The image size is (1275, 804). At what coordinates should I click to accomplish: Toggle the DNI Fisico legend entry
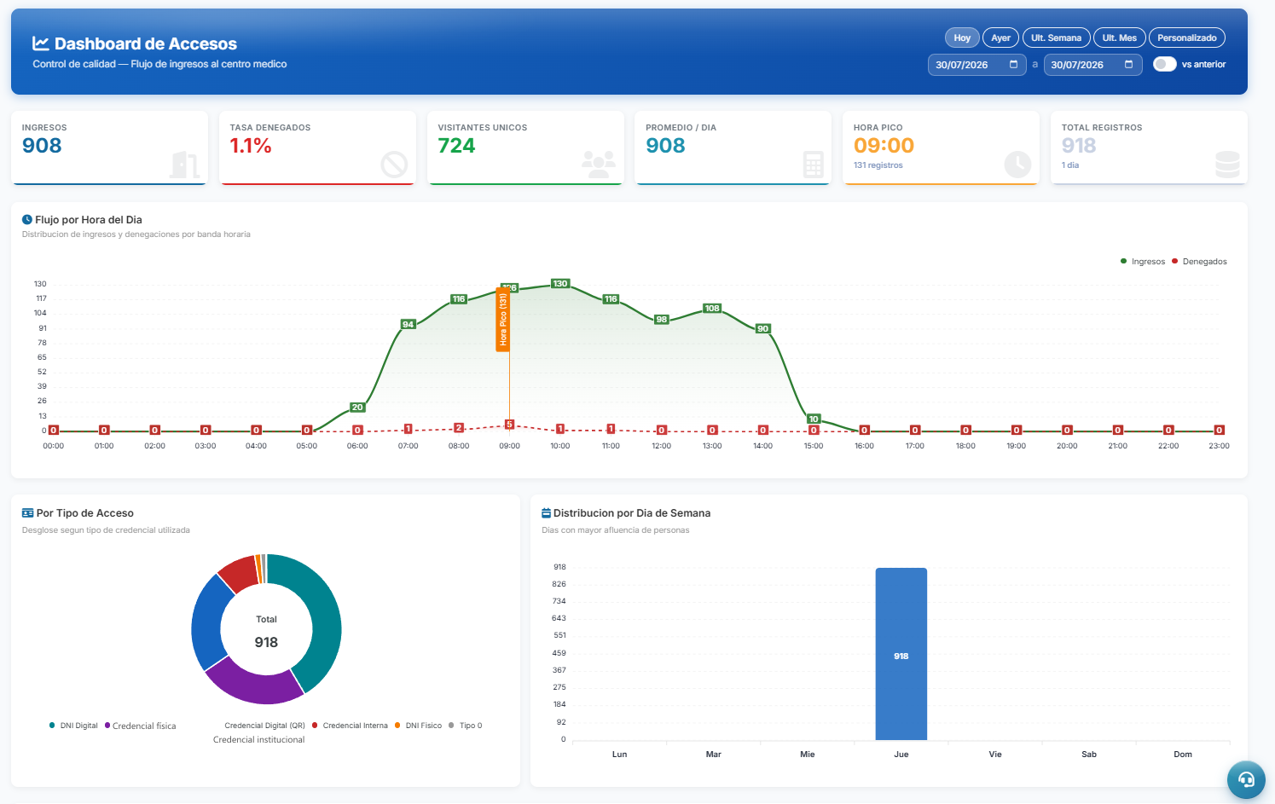418,726
